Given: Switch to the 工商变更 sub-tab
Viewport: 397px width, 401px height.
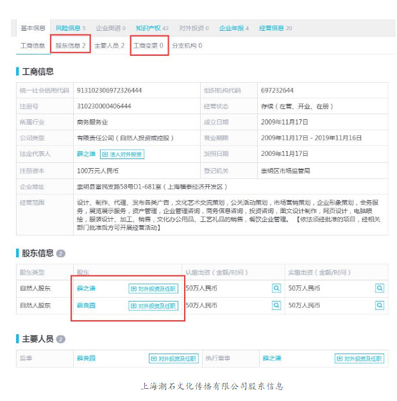Looking at the screenshot, I should (x=148, y=46).
